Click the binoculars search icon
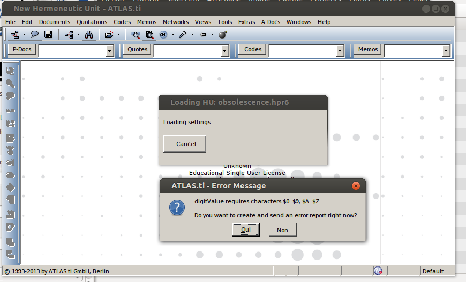This screenshot has height=282, width=466. (x=89, y=35)
